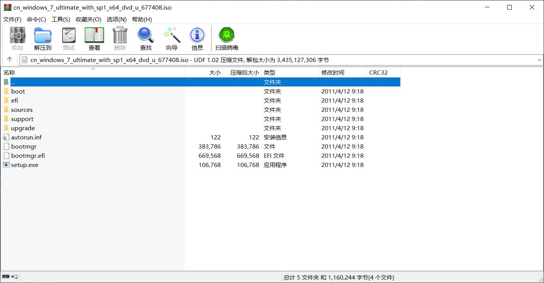This screenshot has height=283, width=544.
Task: Open the 工具 (Tools) menu
Action: [61, 19]
